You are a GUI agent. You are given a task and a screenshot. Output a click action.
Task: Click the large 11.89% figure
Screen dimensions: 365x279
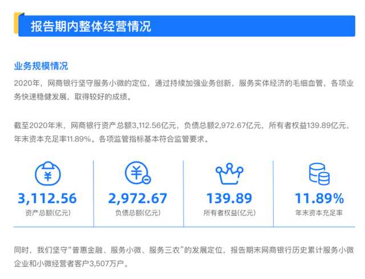(319, 199)
